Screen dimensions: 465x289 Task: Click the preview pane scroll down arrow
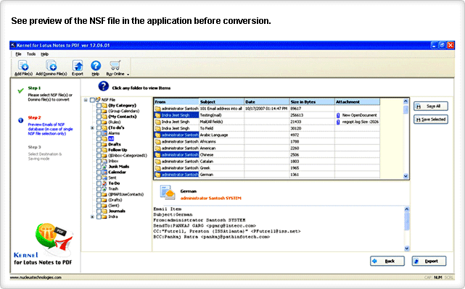coord(406,248)
